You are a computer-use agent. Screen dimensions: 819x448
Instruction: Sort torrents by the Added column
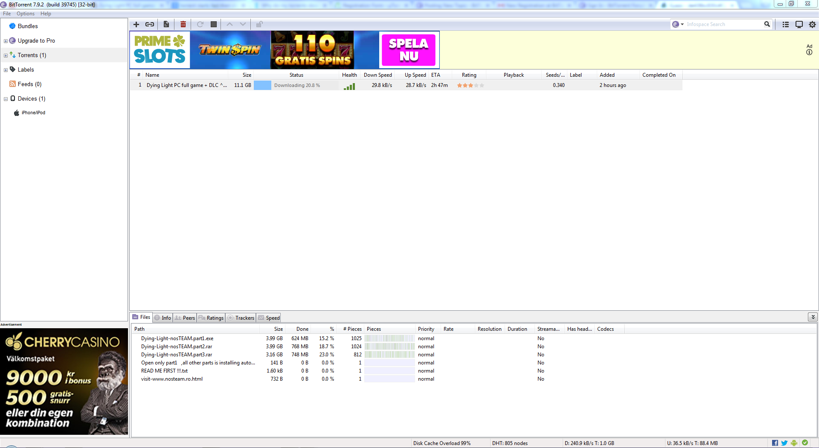tap(619, 75)
